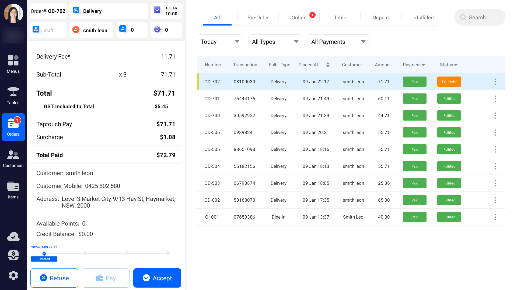Click the Order# OD-702 header box
This screenshot has width=517, height=290.
[x=48, y=11]
